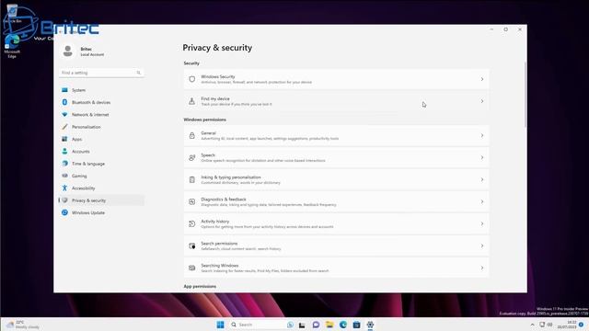Select the Apps icon in the sidebar
This screenshot has width=589, height=331.
point(64,139)
